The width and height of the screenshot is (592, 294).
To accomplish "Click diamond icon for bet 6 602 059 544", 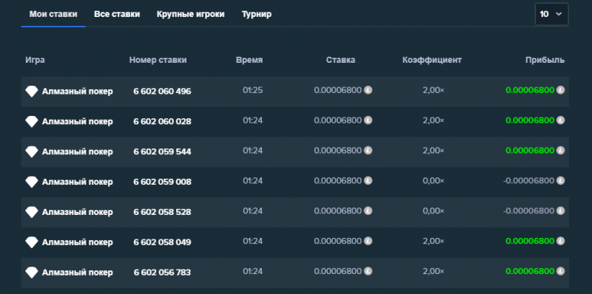I will click(x=32, y=151).
